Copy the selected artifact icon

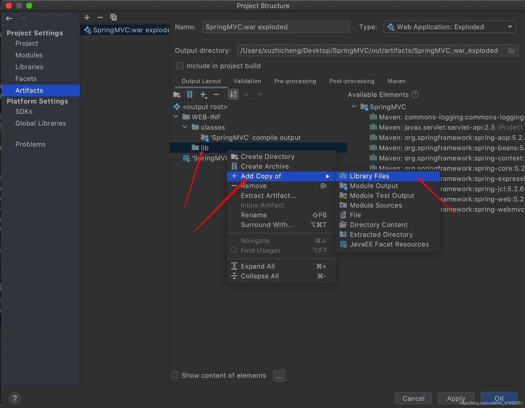point(113,17)
